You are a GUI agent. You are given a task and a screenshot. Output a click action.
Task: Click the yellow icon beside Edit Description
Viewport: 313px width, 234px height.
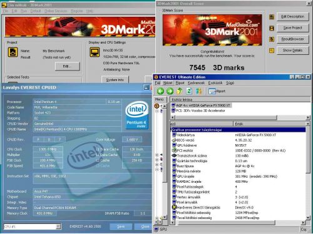272,17
